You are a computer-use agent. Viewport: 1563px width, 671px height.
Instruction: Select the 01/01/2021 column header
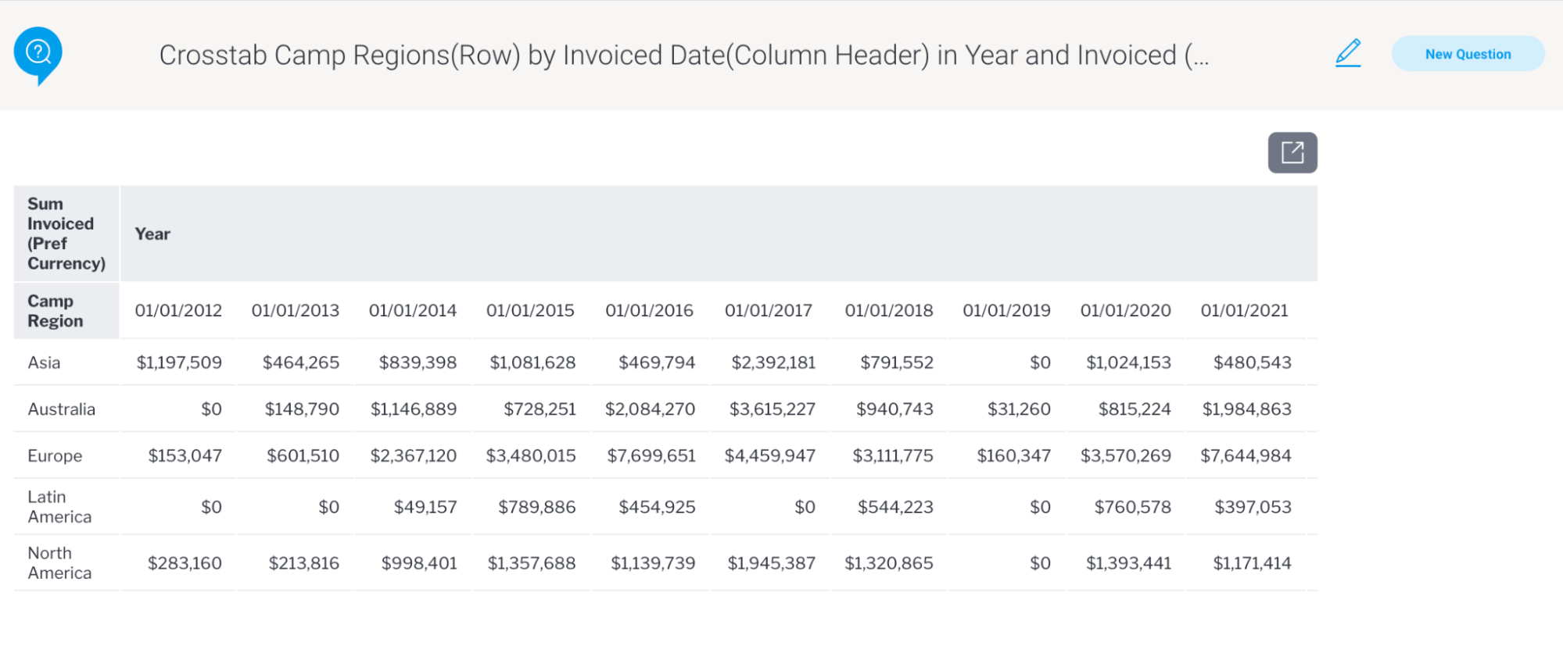point(1244,311)
